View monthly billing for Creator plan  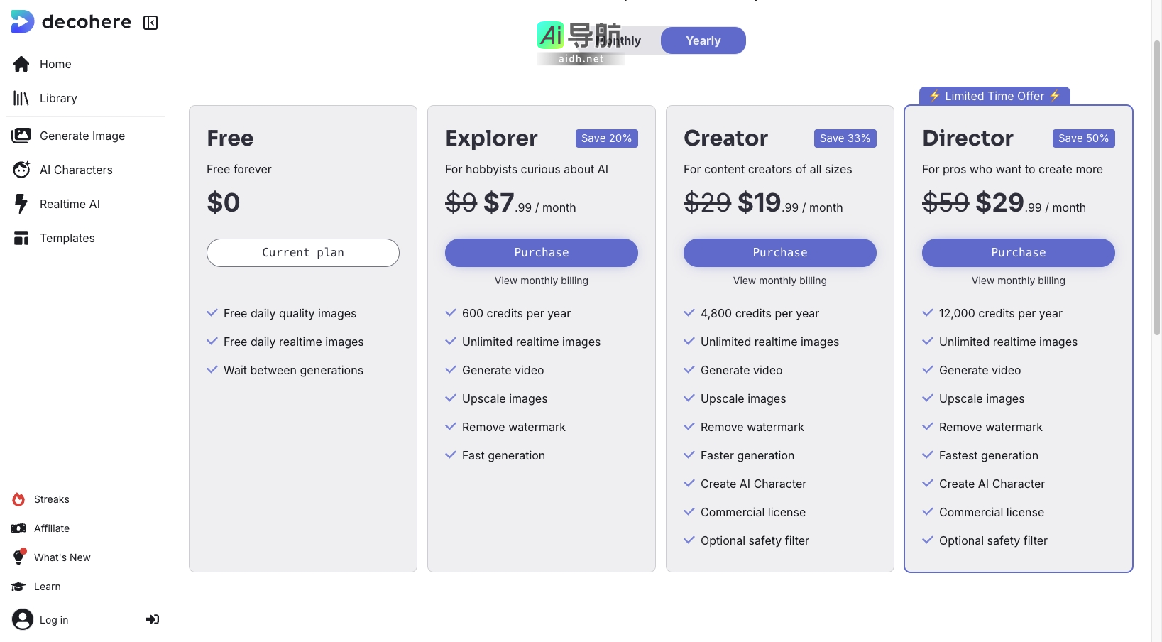click(x=779, y=281)
